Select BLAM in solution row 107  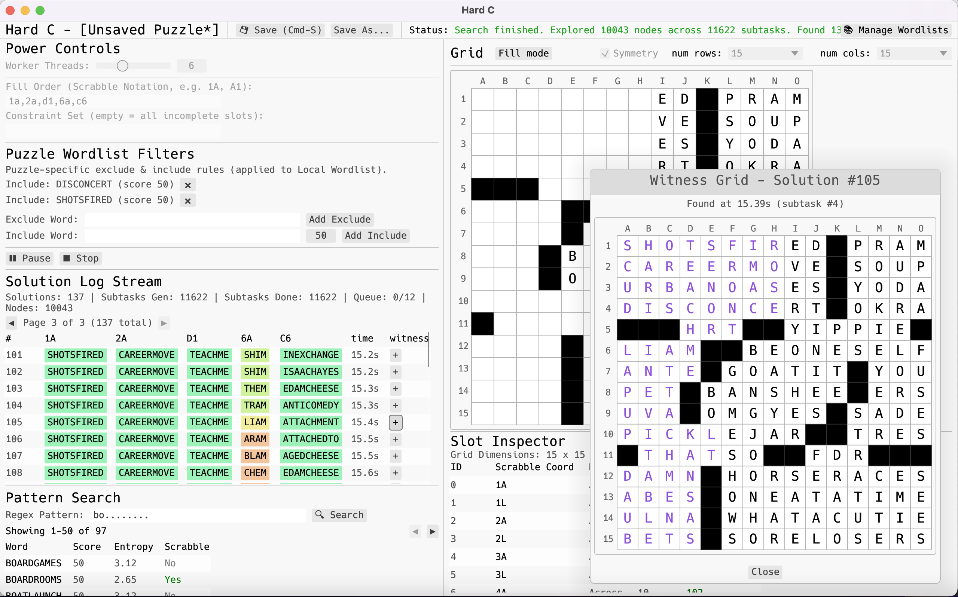coord(255,456)
